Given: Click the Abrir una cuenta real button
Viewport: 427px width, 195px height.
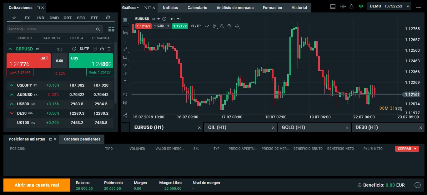Looking at the screenshot, I should click(37, 185).
